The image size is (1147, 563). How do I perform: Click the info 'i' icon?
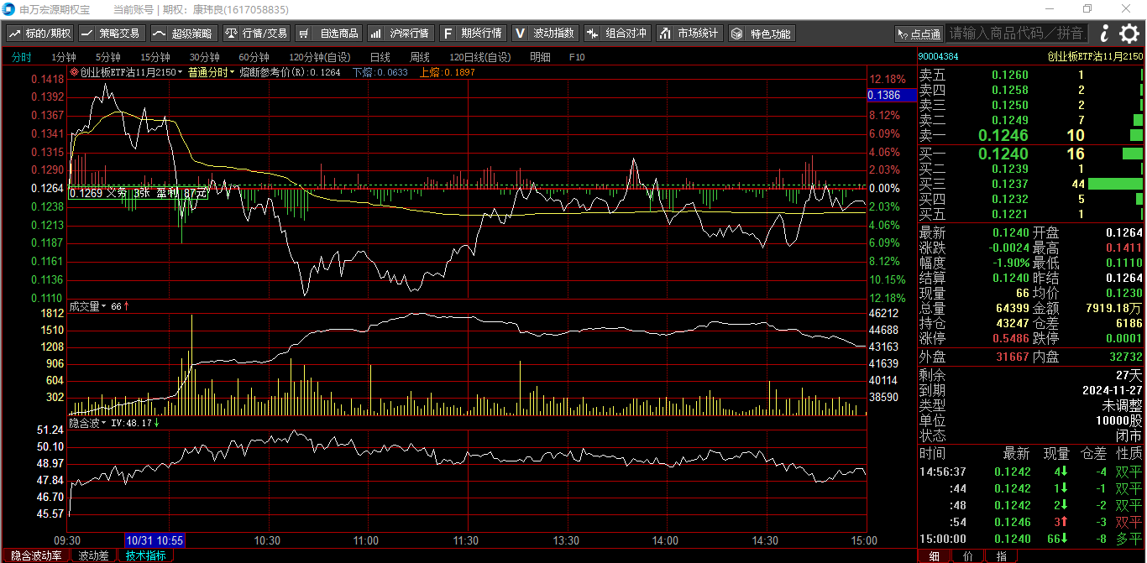(1104, 34)
